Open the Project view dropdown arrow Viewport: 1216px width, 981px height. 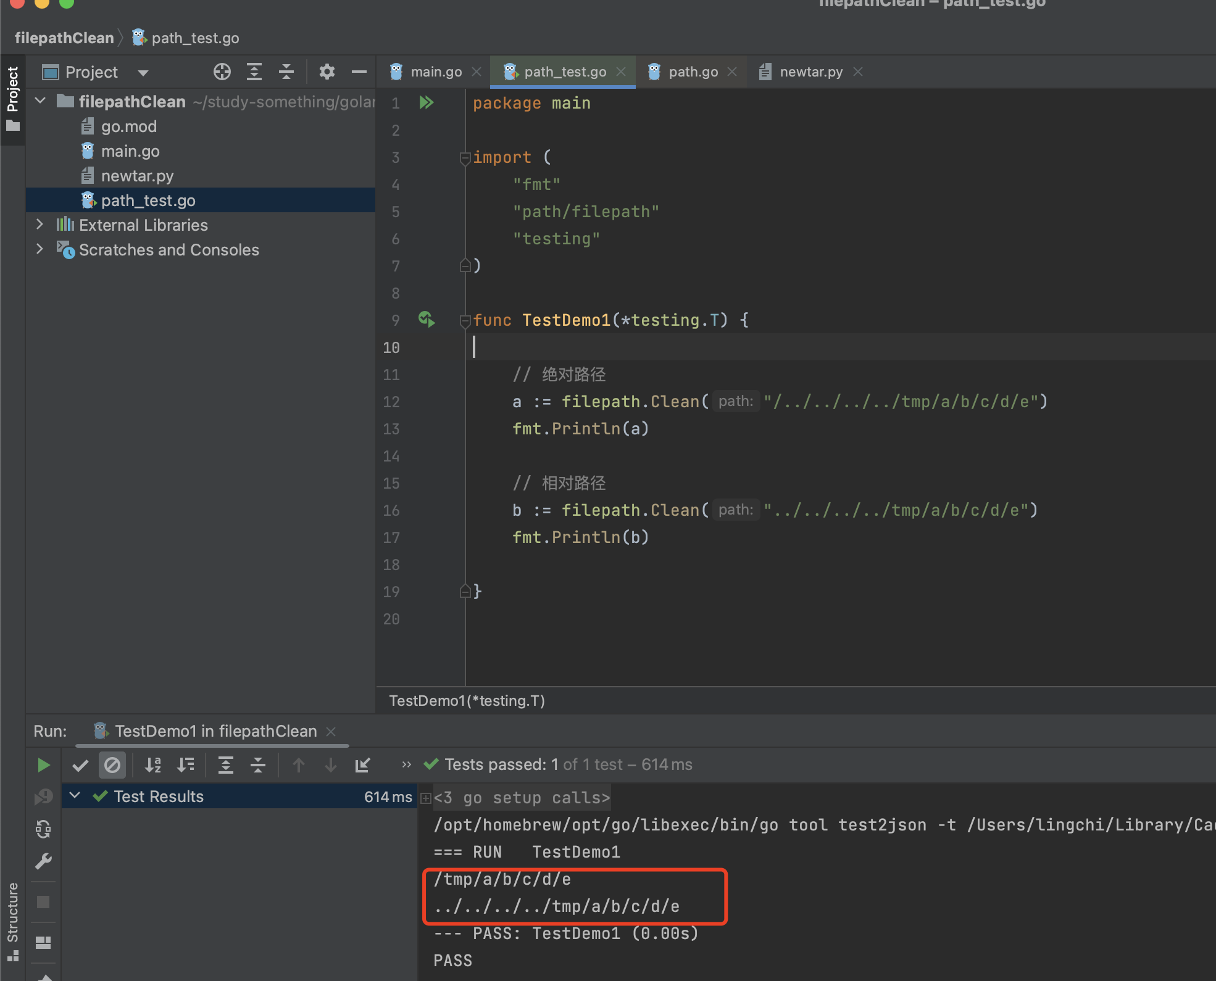coord(143,73)
